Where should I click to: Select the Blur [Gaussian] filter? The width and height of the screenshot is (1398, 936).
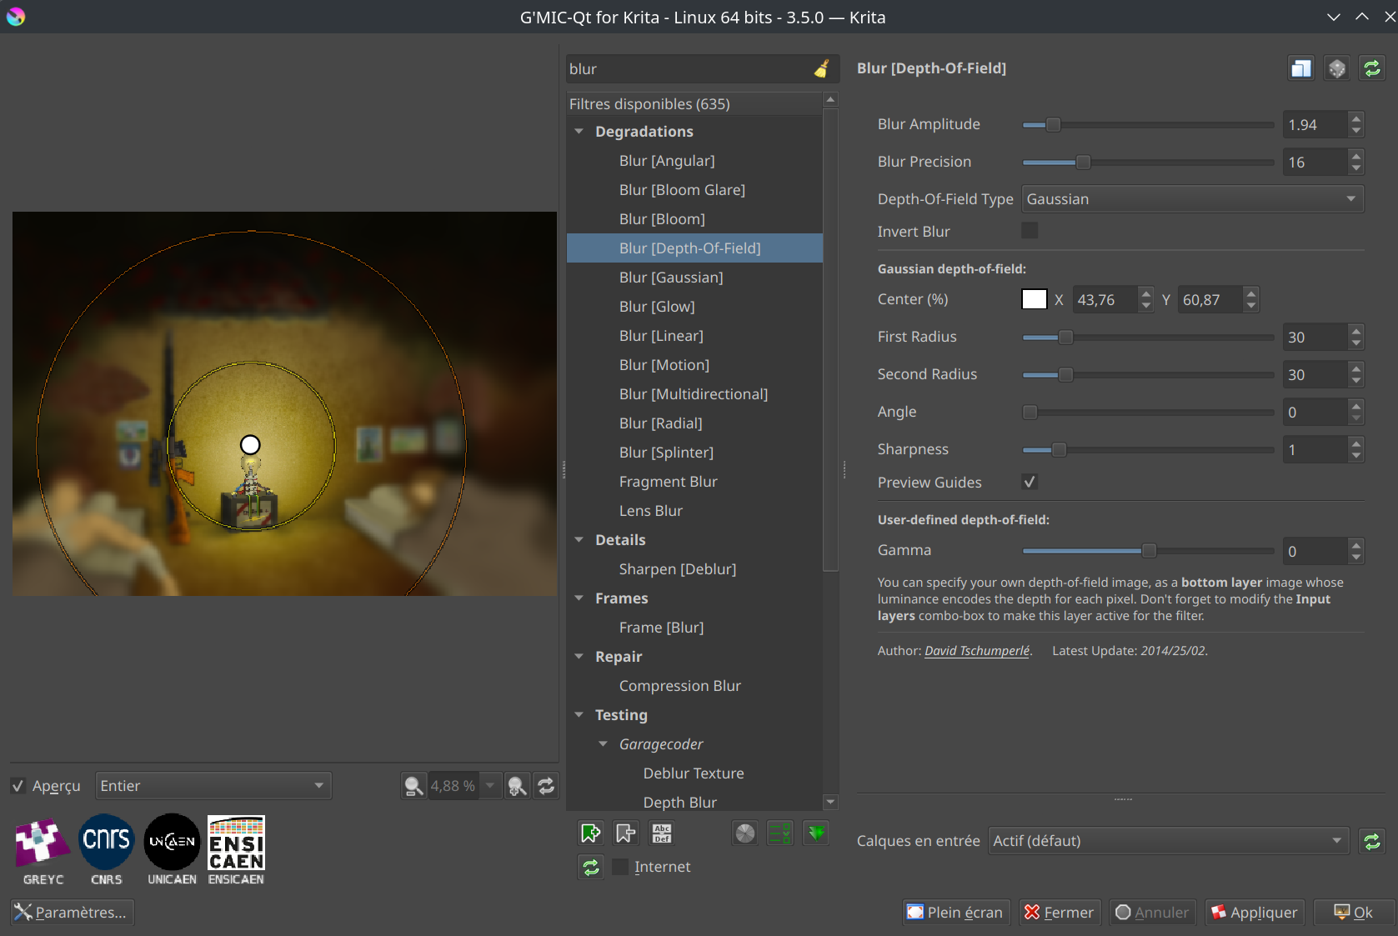pyautogui.click(x=670, y=278)
